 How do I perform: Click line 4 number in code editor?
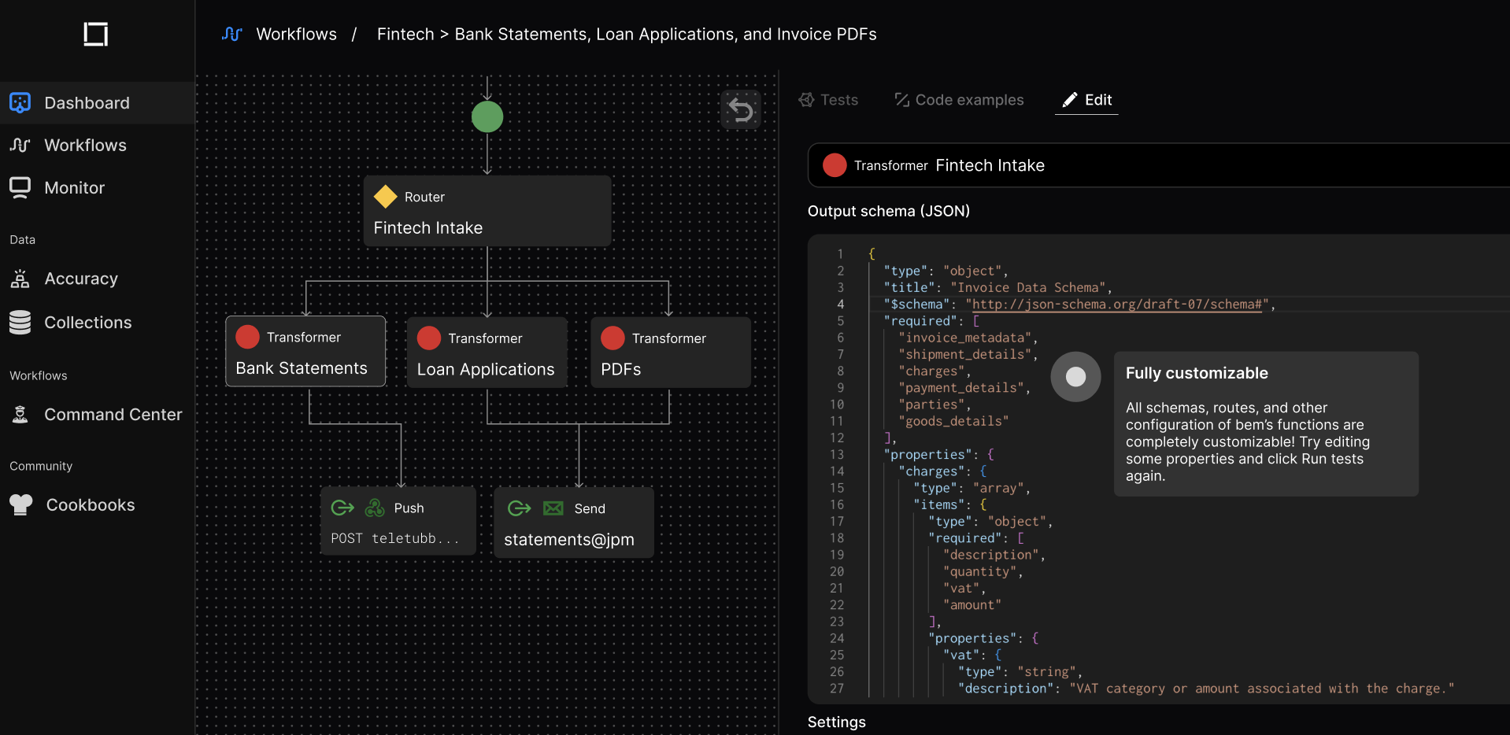840,304
